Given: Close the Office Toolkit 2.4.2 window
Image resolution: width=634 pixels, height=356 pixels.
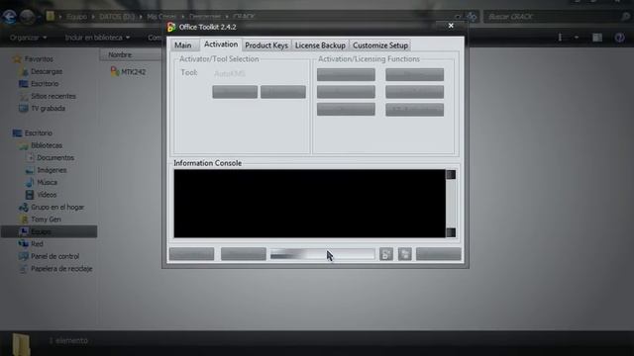Looking at the screenshot, I should pyautogui.click(x=451, y=26).
